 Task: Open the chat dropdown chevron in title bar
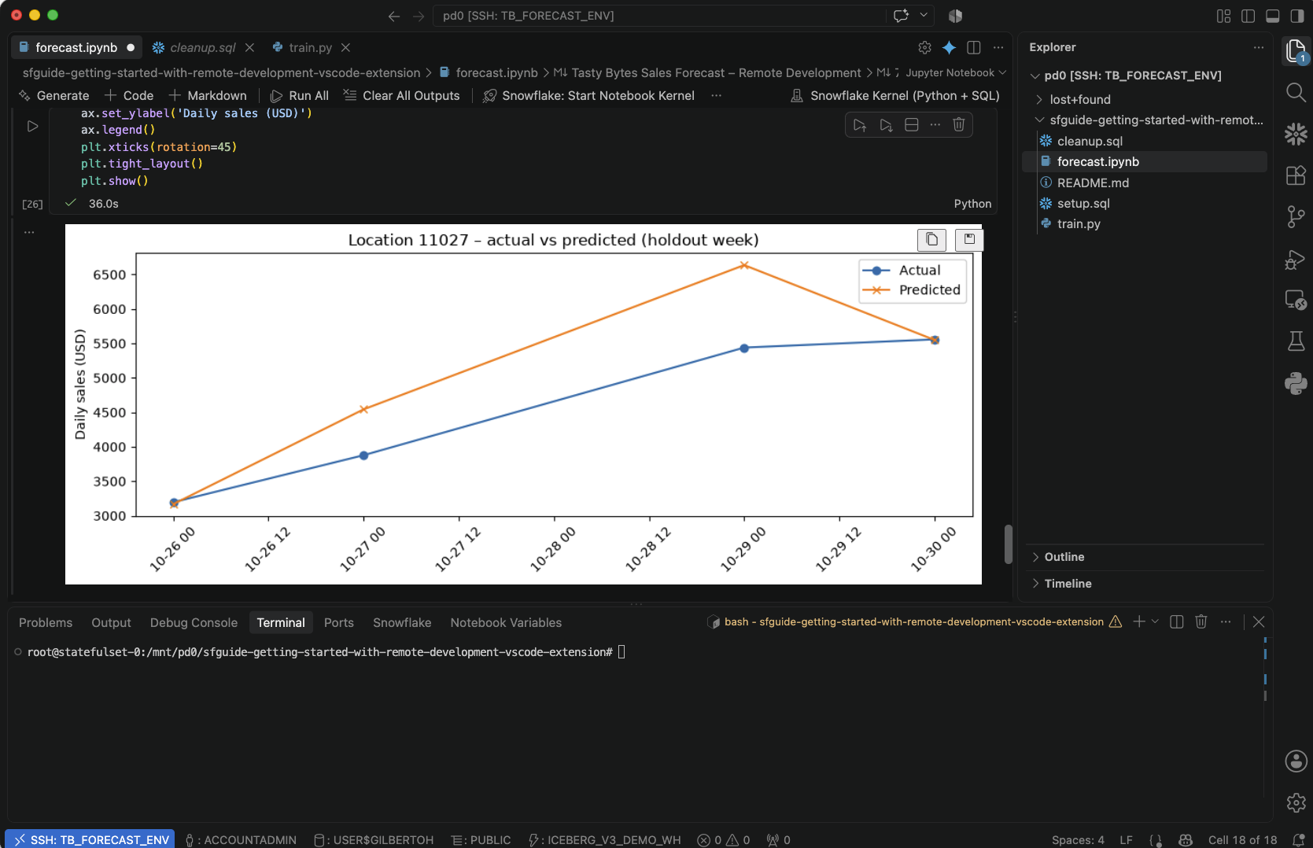coord(924,15)
